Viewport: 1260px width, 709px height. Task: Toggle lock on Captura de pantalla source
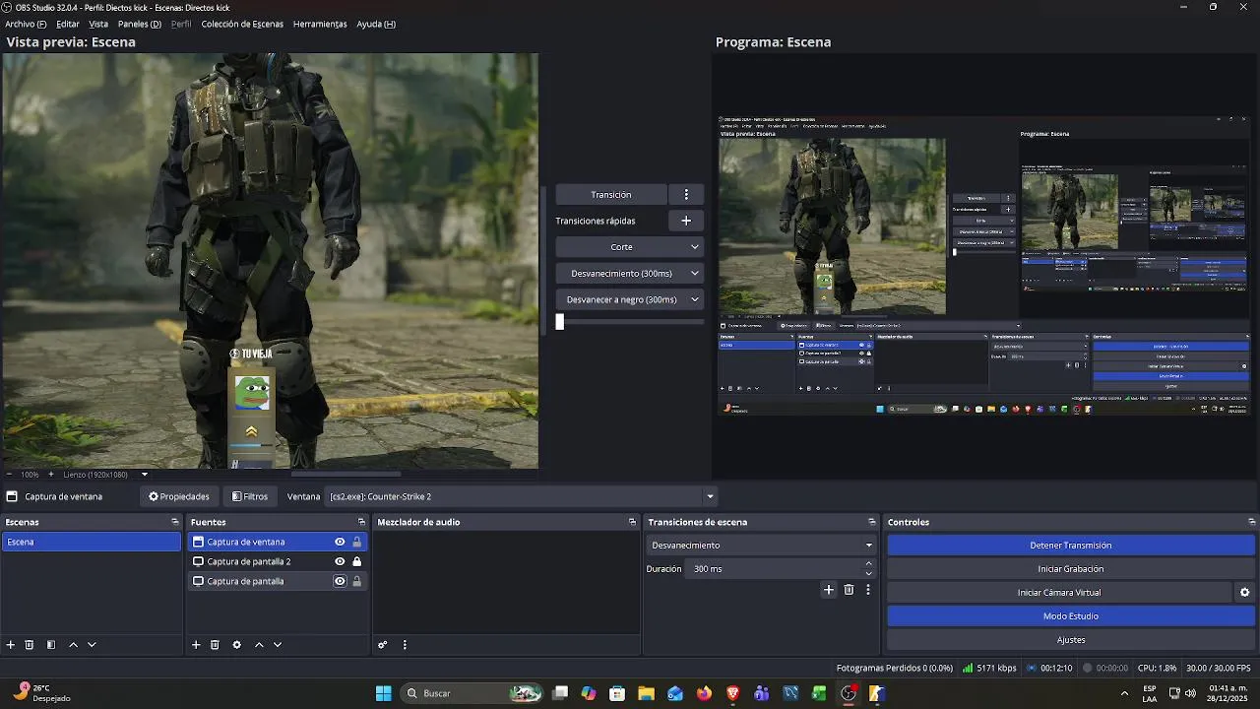point(356,581)
